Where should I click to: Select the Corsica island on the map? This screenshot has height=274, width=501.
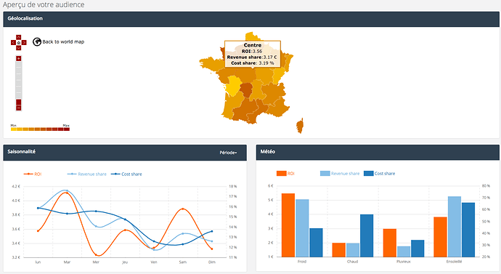coord(300,125)
